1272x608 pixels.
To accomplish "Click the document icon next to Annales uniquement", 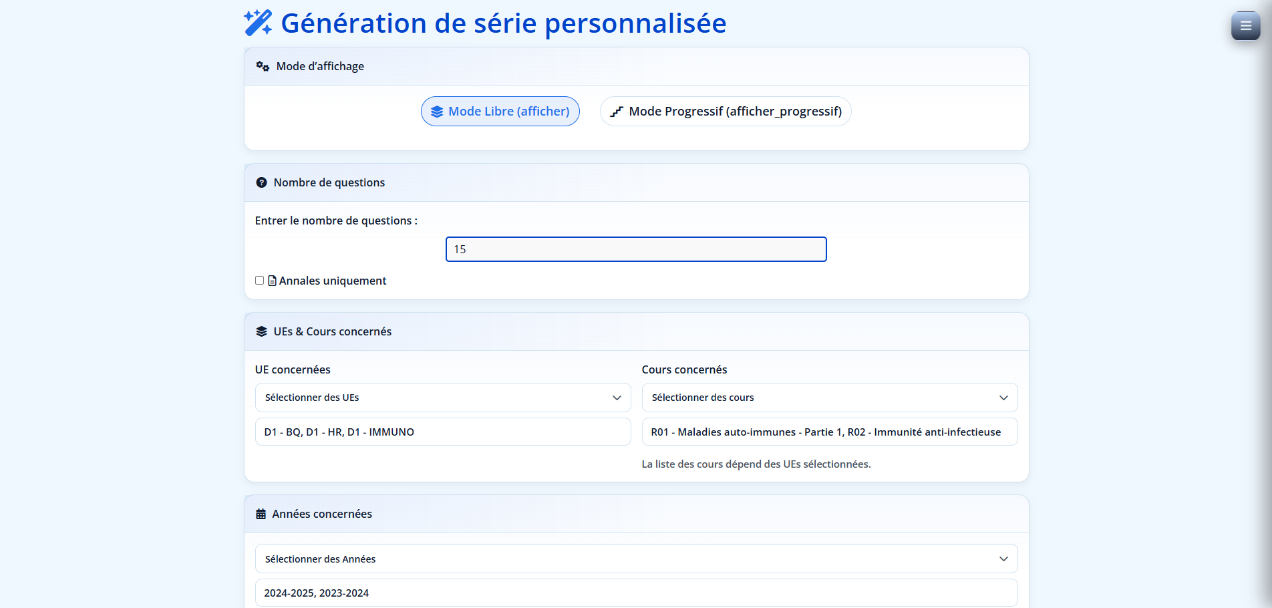I will point(271,280).
